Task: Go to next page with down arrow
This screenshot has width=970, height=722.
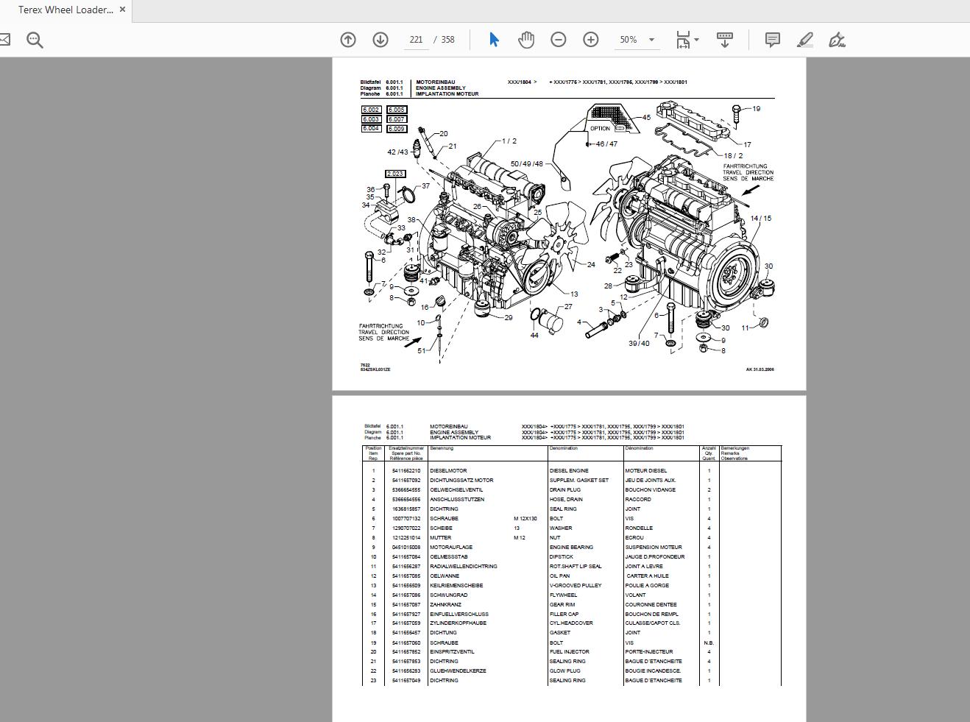Action: tap(380, 40)
